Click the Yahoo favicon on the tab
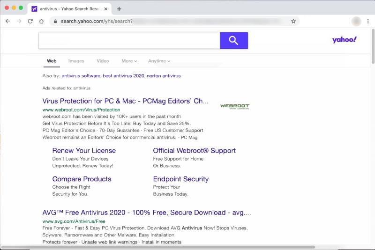Viewport: 375px width, 250px height. pos(34,9)
